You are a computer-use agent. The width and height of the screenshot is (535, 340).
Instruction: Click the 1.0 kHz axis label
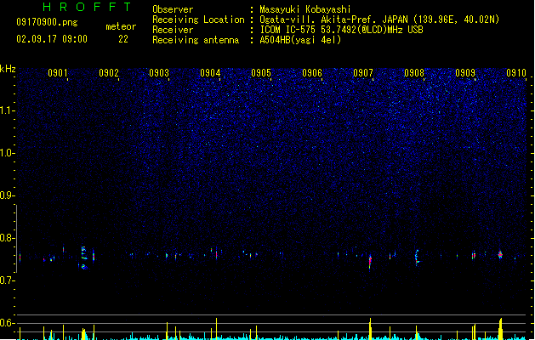pyautogui.click(x=7, y=153)
